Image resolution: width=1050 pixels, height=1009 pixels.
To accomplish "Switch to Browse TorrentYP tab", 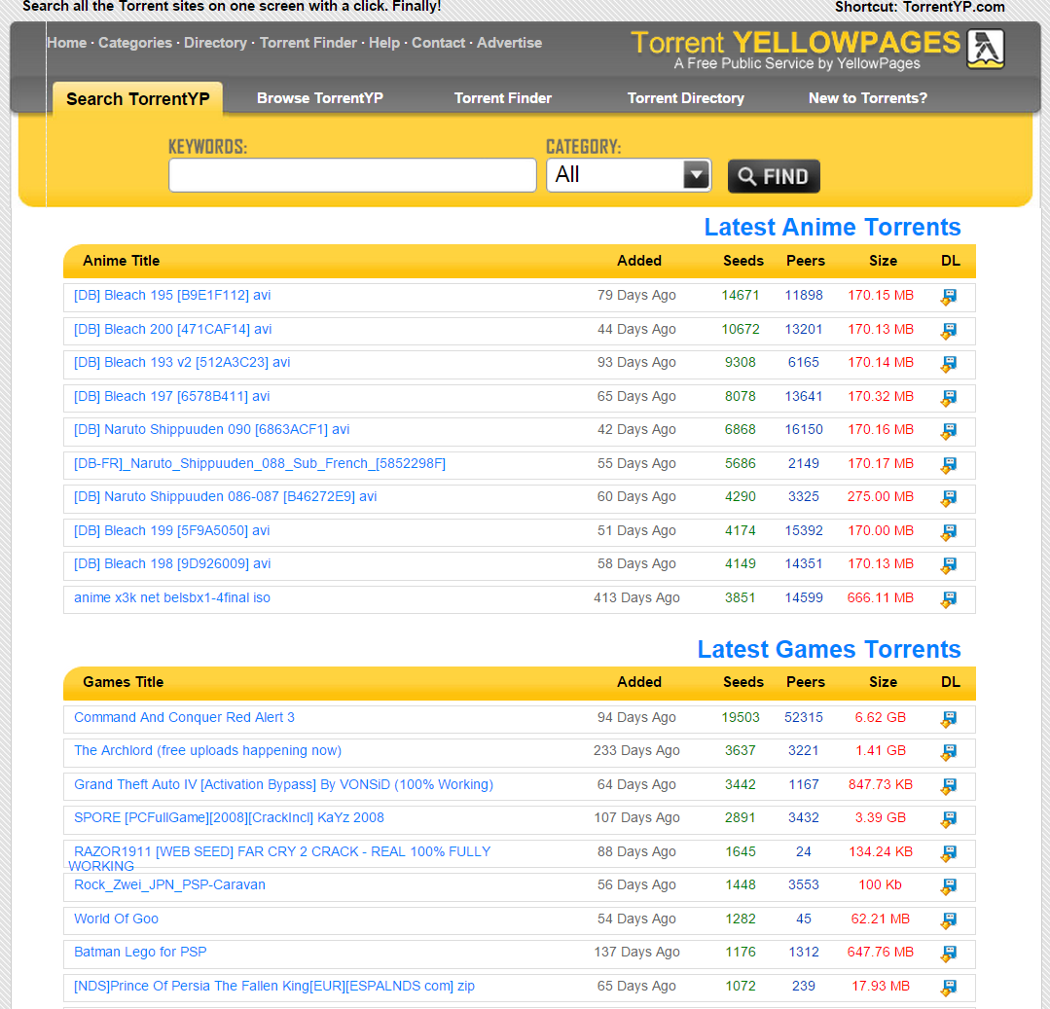I will click(x=320, y=98).
